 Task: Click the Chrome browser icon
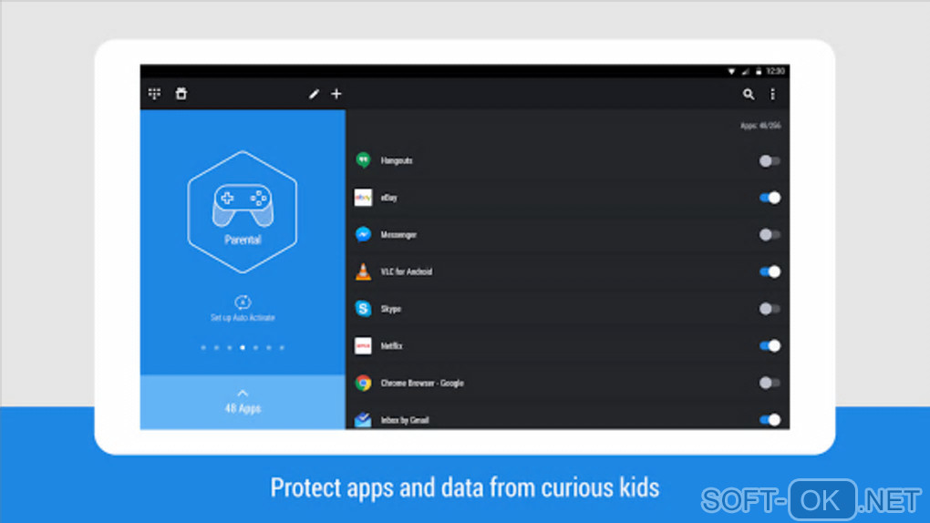(363, 383)
